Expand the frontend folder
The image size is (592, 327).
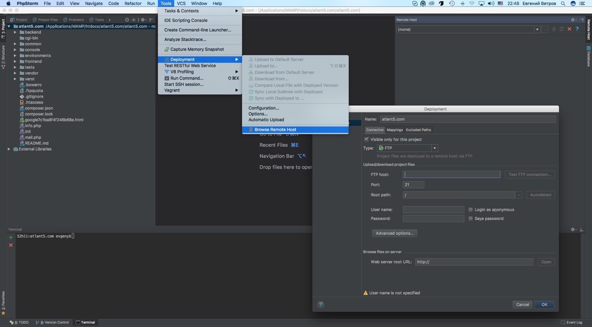click(x=15, y=61)
